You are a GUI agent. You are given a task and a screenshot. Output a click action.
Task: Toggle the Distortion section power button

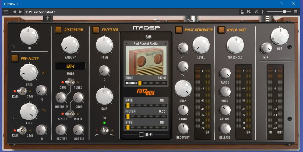pos(58,30)
